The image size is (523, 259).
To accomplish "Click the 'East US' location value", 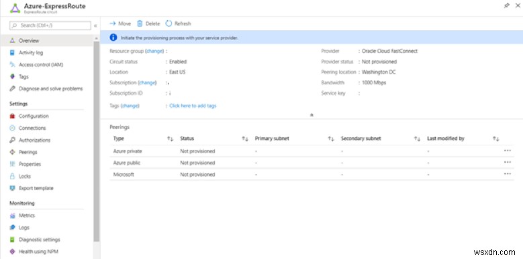I will pos(177,72).
